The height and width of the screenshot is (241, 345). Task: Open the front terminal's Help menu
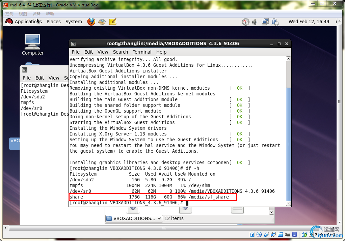[161, 52]
